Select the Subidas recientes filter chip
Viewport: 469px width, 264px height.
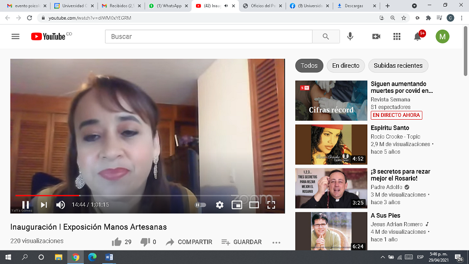[398, 65]
